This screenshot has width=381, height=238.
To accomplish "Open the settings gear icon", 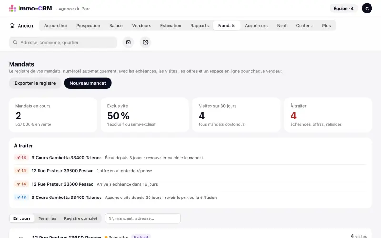I will click(x=145, y=42).
